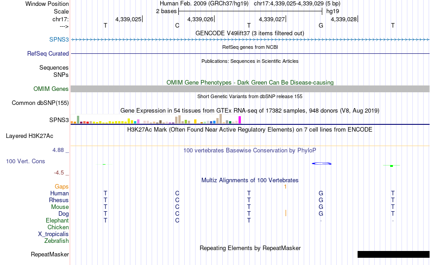This screenshot has height=265, width=430.
Task: Click the blue SPNS3 GENCODE track label
Action: pyautogui.click(x=59, y=39)
